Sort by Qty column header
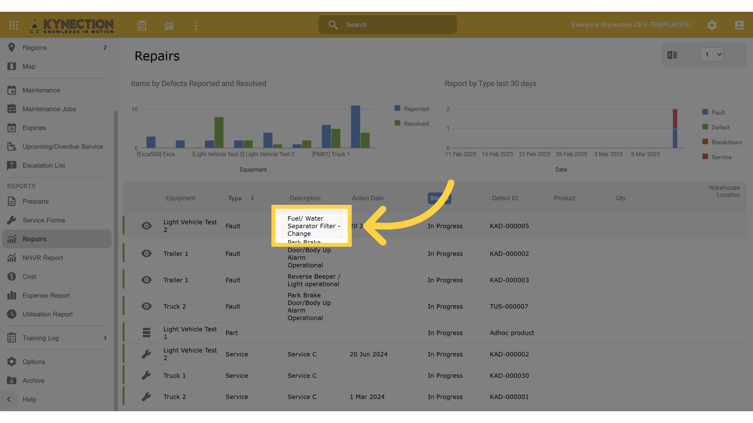The width and height of the screenshot is (753, 423). click(621, 198)
